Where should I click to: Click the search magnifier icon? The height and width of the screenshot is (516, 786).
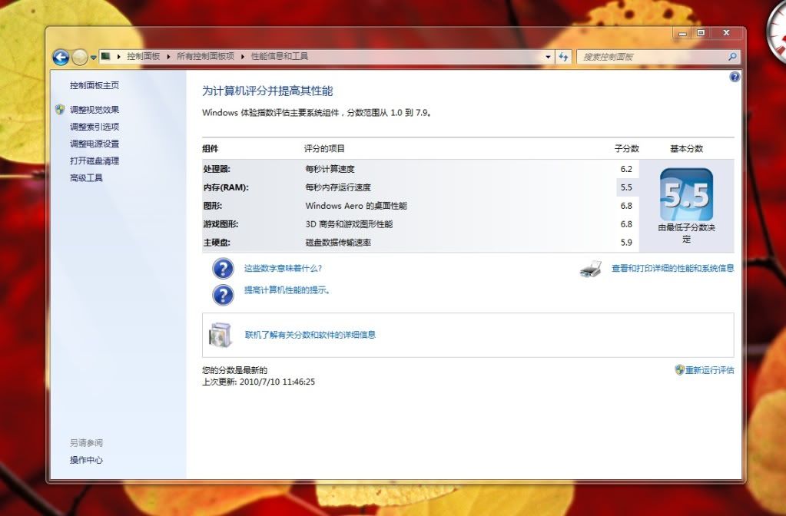click(732, 57)
